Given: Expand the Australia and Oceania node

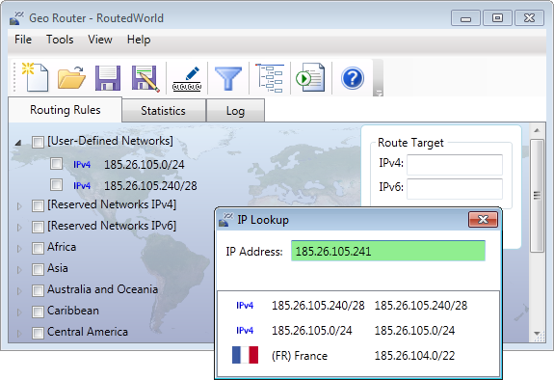Looking at the screenshot, I should (x=19, y=291).
